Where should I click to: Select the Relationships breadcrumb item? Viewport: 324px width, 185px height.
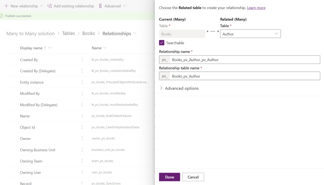[117, 34]
